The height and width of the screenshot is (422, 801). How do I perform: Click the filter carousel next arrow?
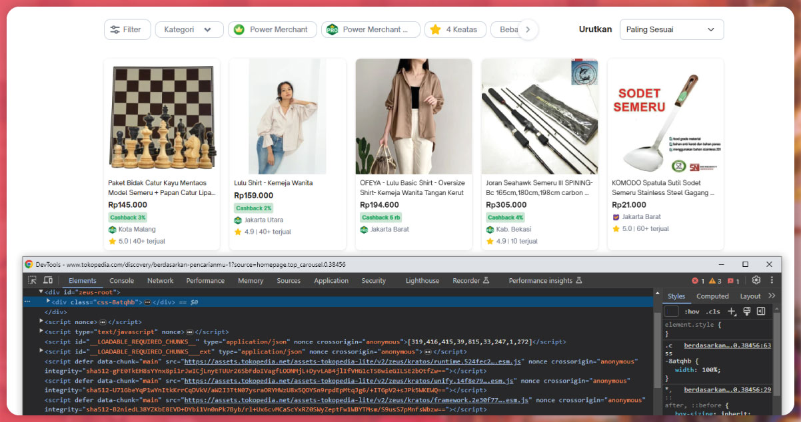click(x=528, y=29)
